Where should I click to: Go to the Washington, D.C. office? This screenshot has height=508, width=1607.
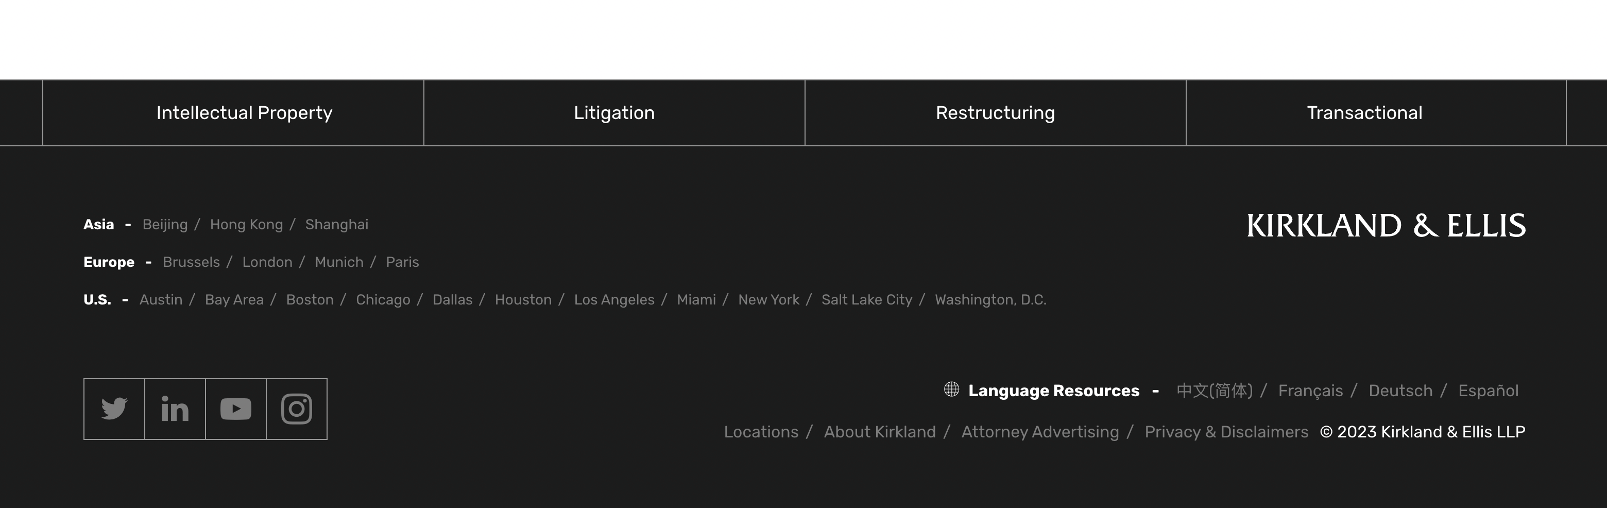(990, 299)
